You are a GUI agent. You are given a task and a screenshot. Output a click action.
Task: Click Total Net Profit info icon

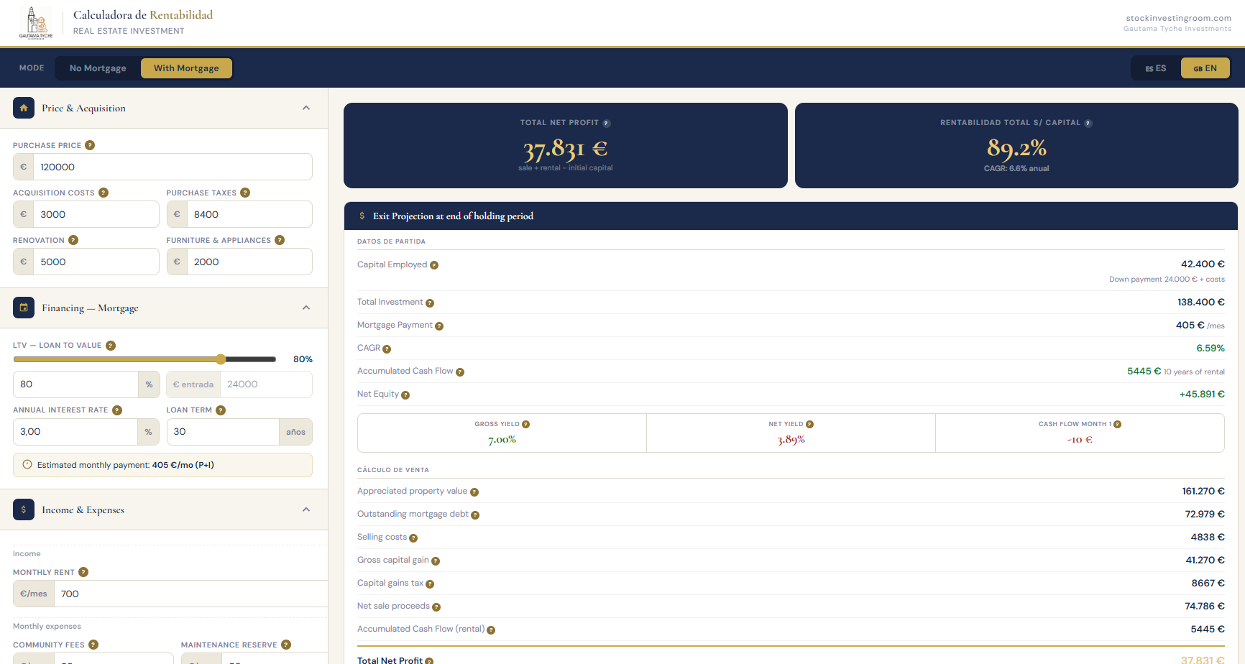point(607,123)
